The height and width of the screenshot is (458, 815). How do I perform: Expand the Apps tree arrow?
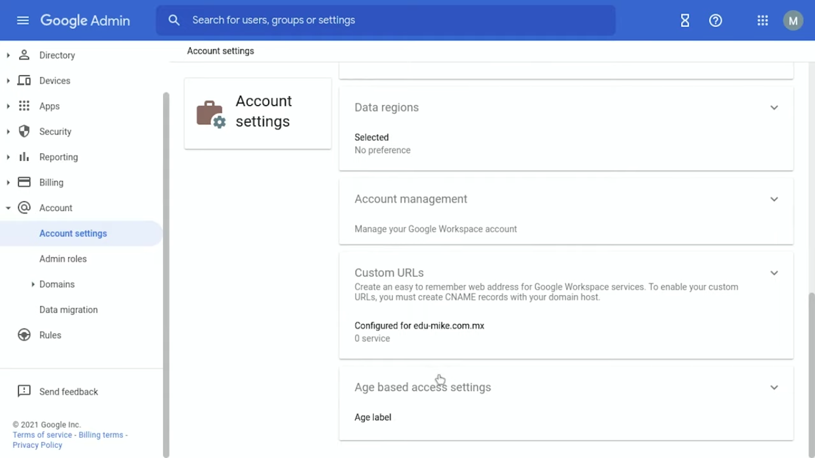click(8, 106)
